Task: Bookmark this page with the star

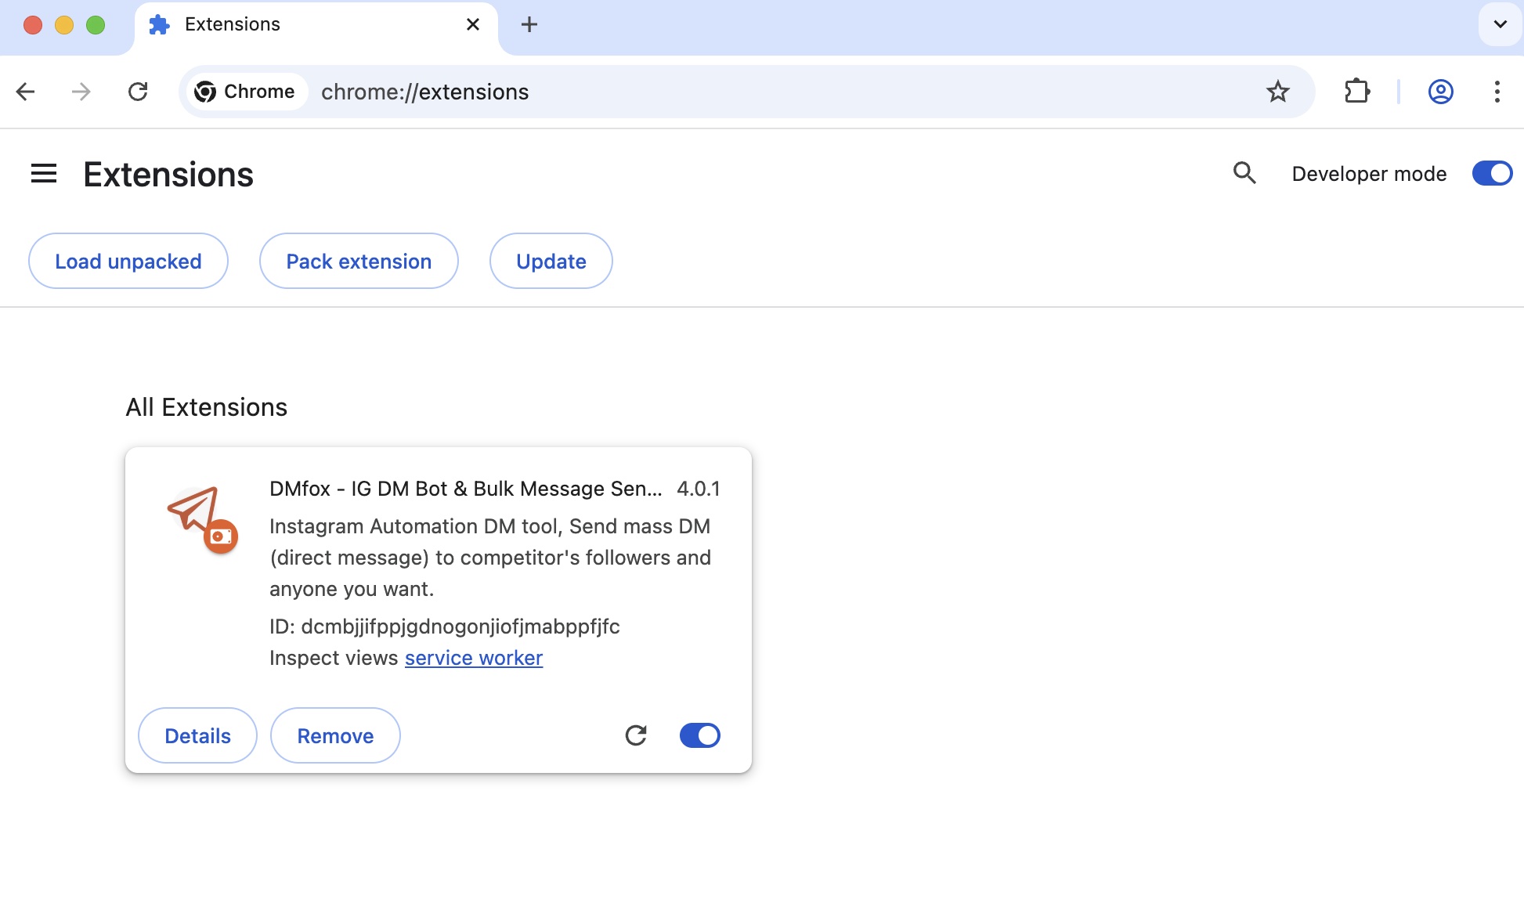Action: [1278, 92]
